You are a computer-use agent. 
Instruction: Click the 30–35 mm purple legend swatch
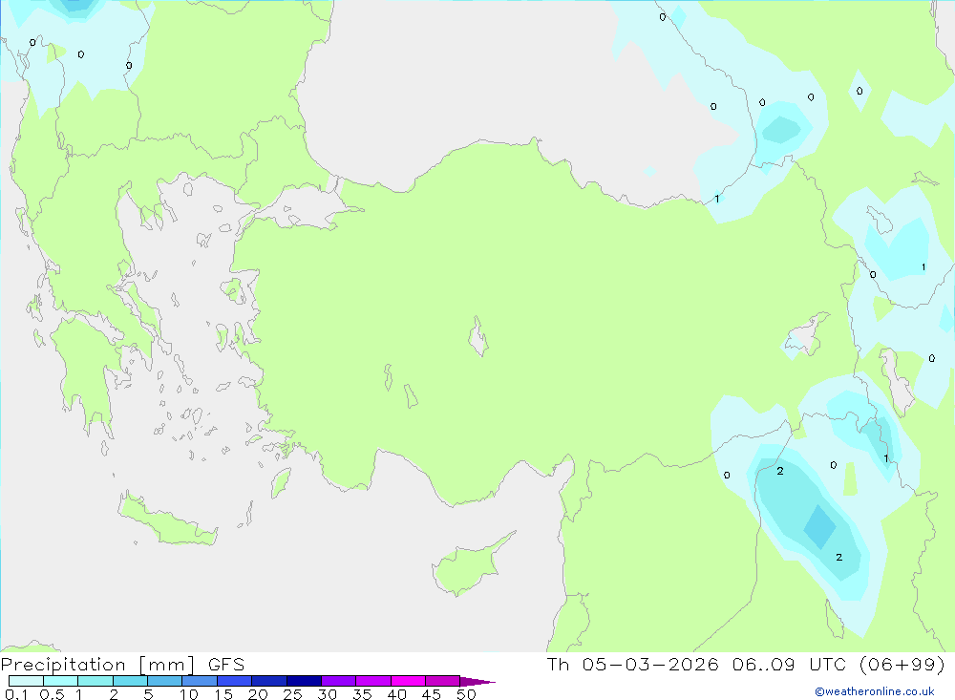339,681
